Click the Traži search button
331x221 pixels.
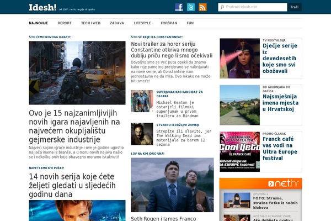pos(295,7)
